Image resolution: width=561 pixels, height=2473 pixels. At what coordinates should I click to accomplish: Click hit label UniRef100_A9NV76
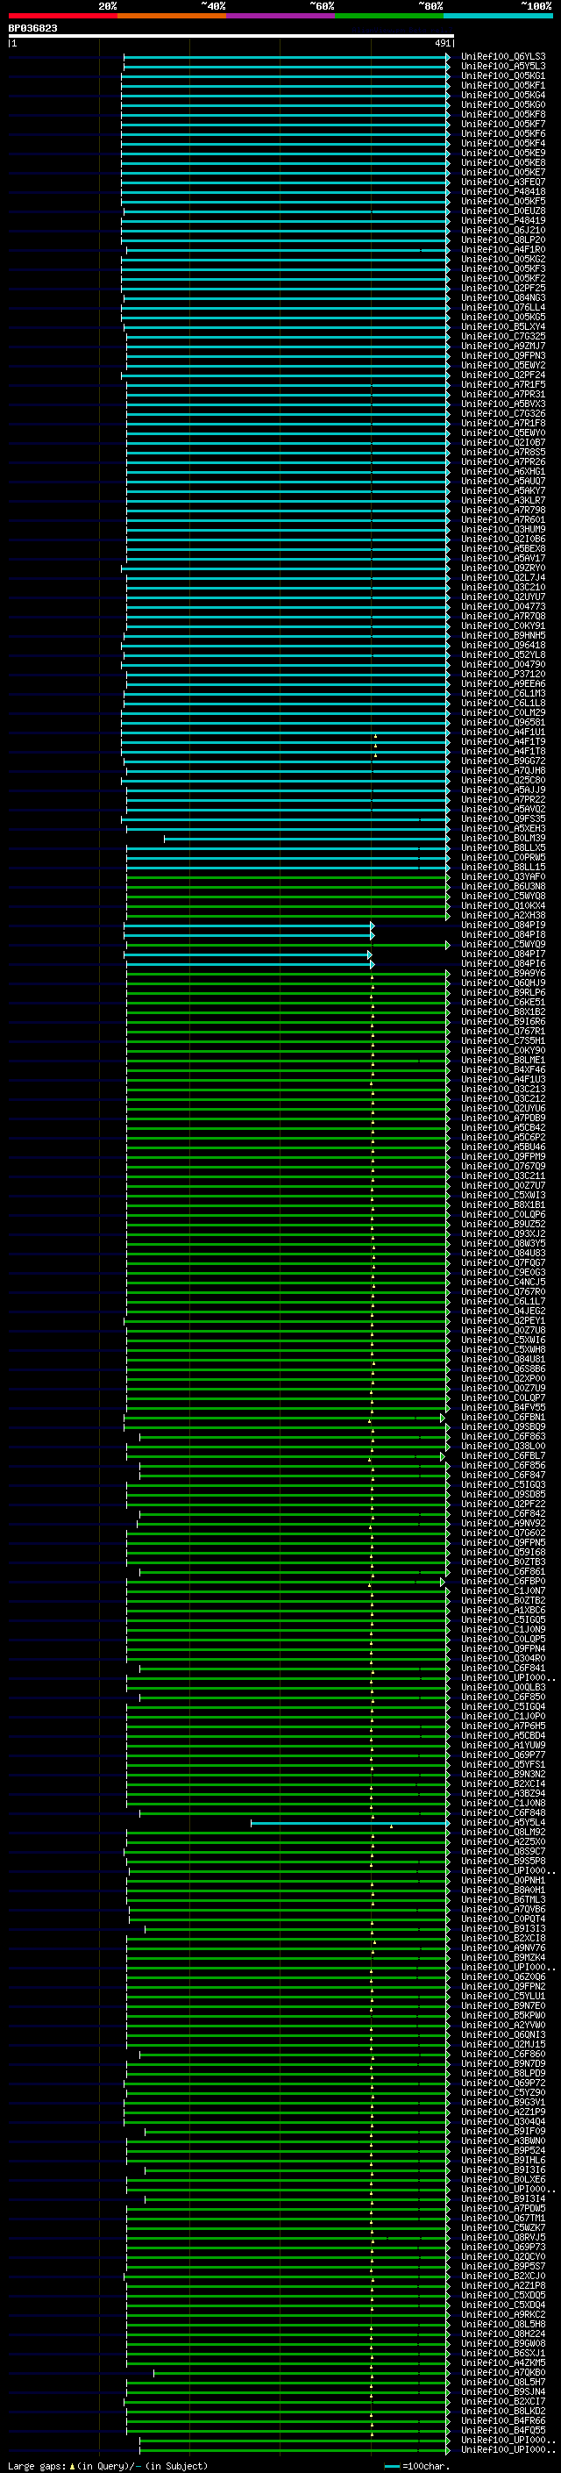503,1947
